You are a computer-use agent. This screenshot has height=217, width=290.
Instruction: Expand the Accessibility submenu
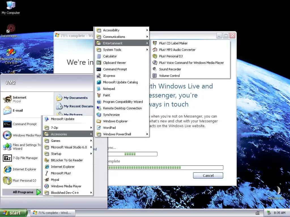click(x=122, y=30)
